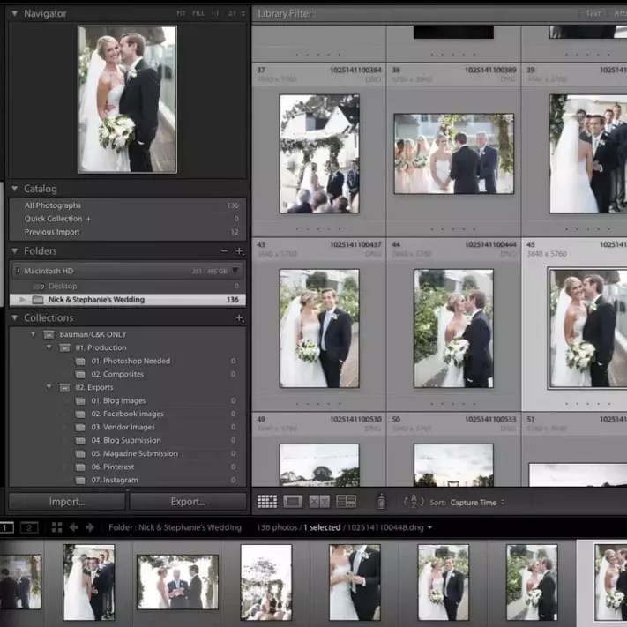
Task: Select All Photographs in Catalog
Action: pyautogui.click(x=128, y=205)
